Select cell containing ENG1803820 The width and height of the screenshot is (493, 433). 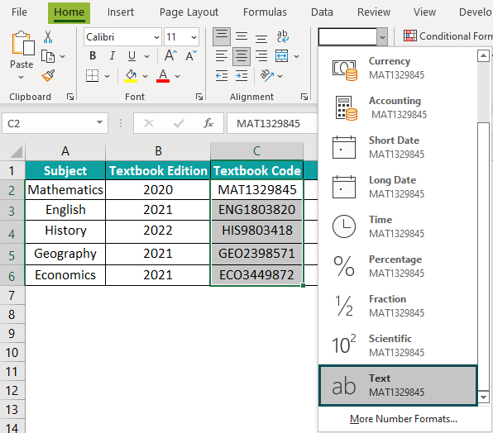click(x=257, y=210)
